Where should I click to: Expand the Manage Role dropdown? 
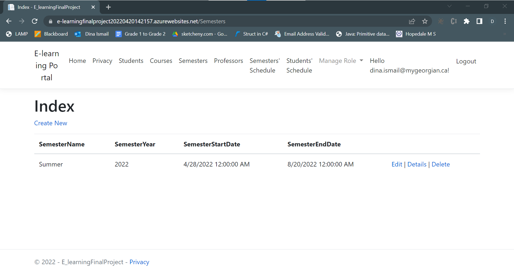click(x=341, y=61)
